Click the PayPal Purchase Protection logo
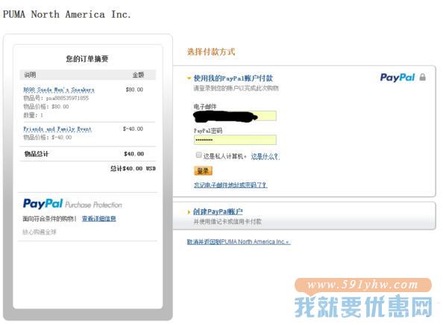This screenshot has height=325, width=443. pos(72,204)
